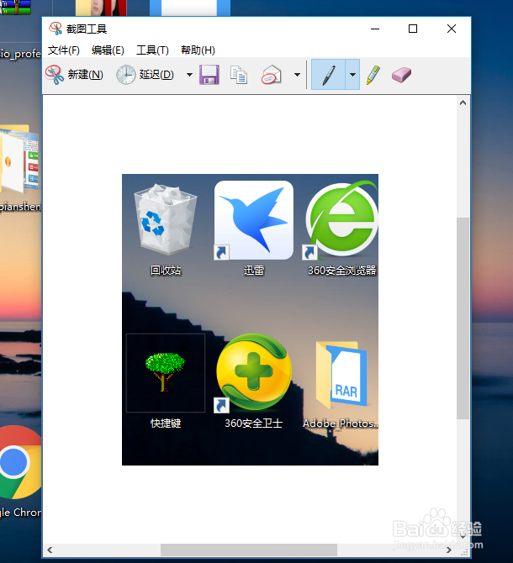Click the captured snip image
The image size is (513, 563).
click(x=250, y=319)
